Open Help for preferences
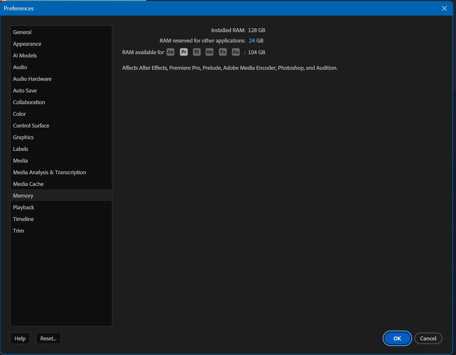This screenshot has width=456, height=355. pyautogui.click(x=20, y=338)
